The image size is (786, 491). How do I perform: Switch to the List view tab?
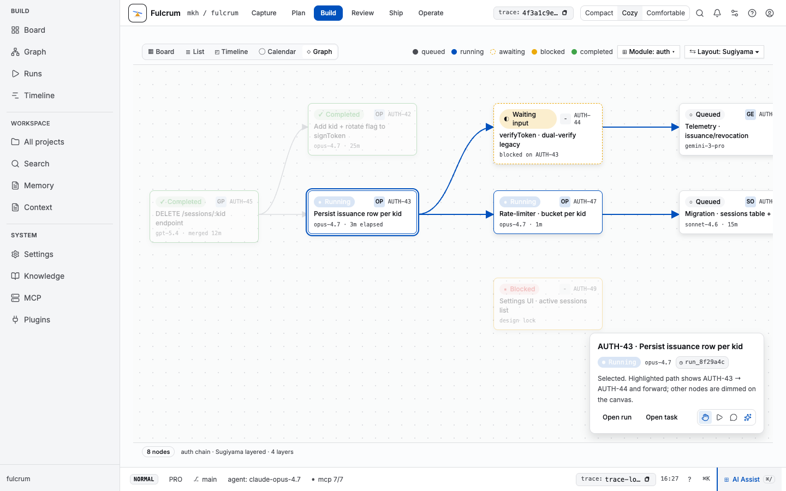194,52
